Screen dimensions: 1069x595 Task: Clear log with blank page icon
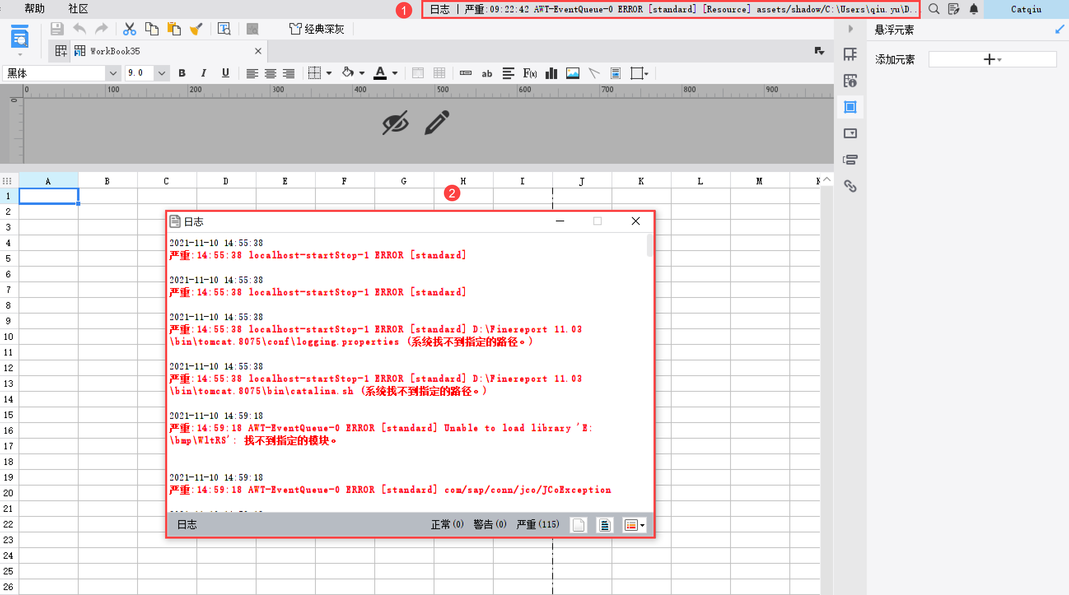click(578, 525)
